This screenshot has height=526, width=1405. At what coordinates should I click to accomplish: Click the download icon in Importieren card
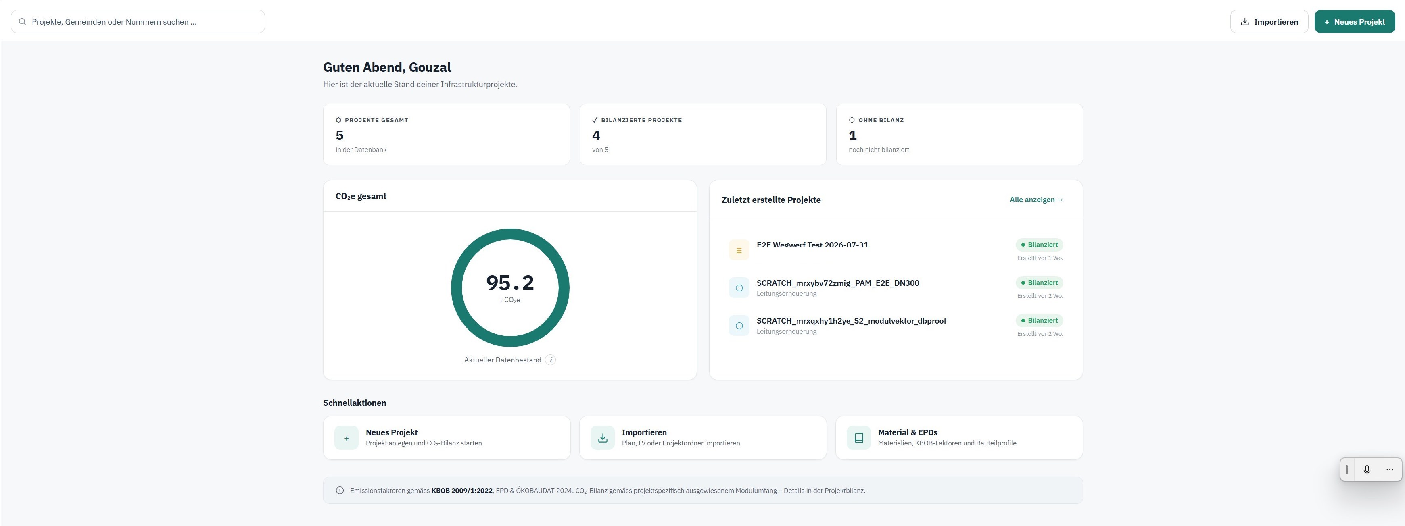tap(603, 438)
